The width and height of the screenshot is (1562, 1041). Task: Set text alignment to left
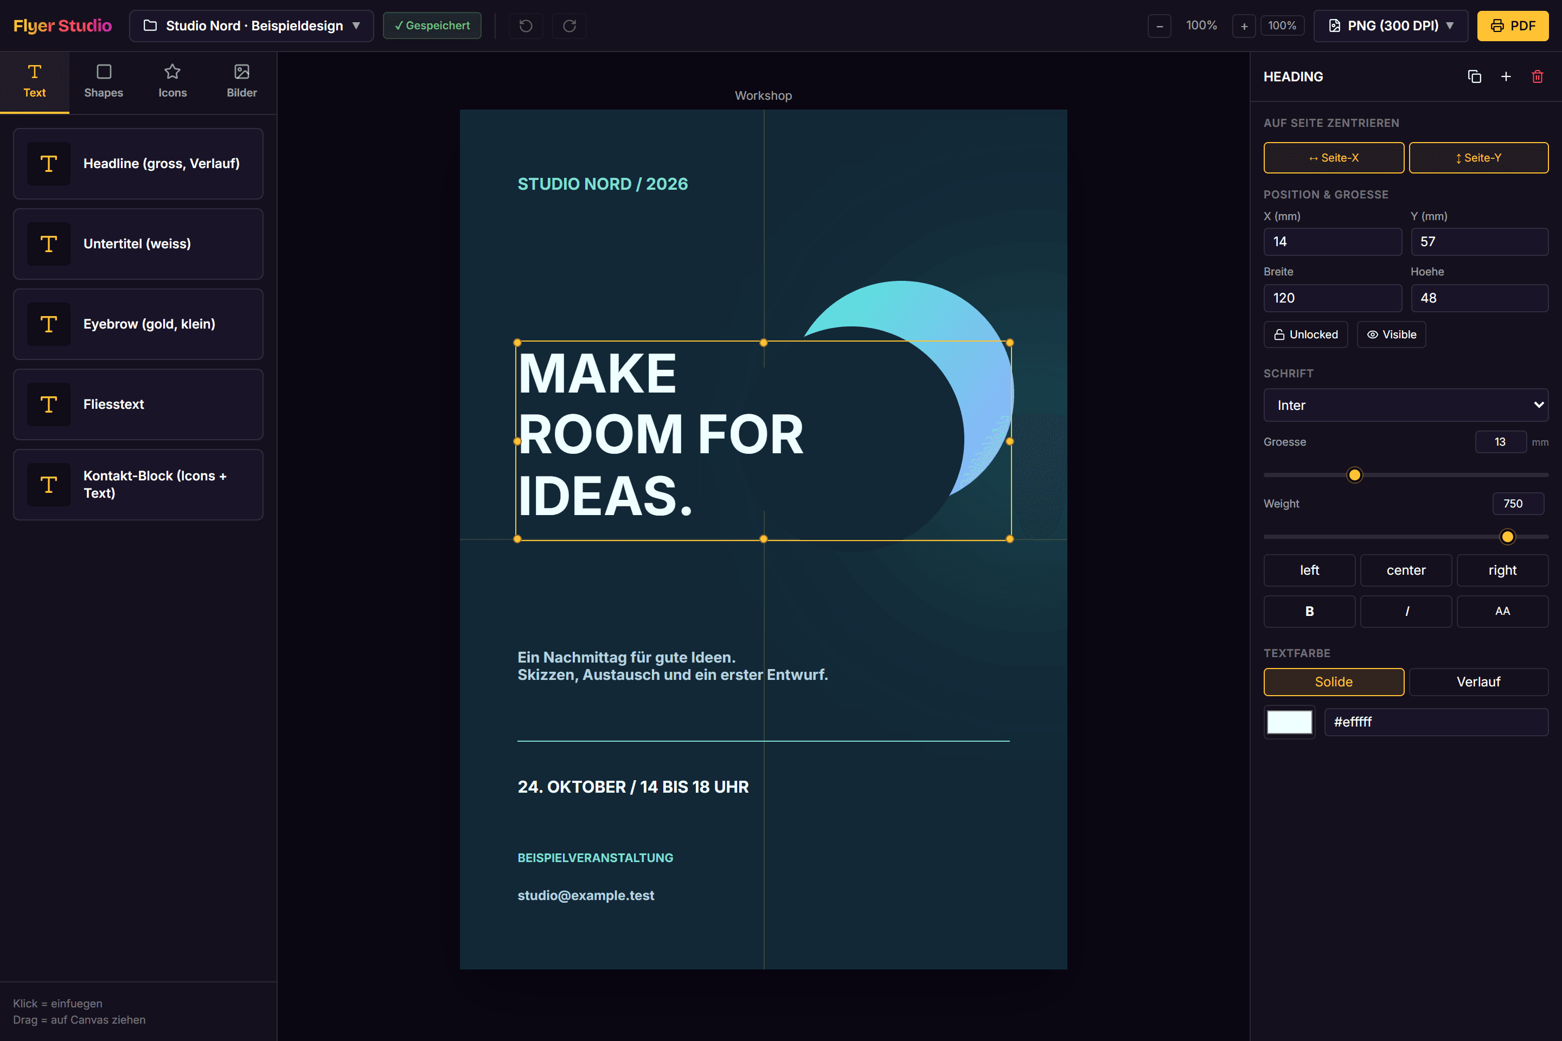(x=1310, y=570)
